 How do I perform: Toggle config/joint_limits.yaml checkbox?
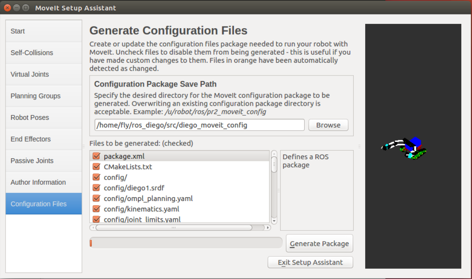pyautogui.click(x=97, y=219)
